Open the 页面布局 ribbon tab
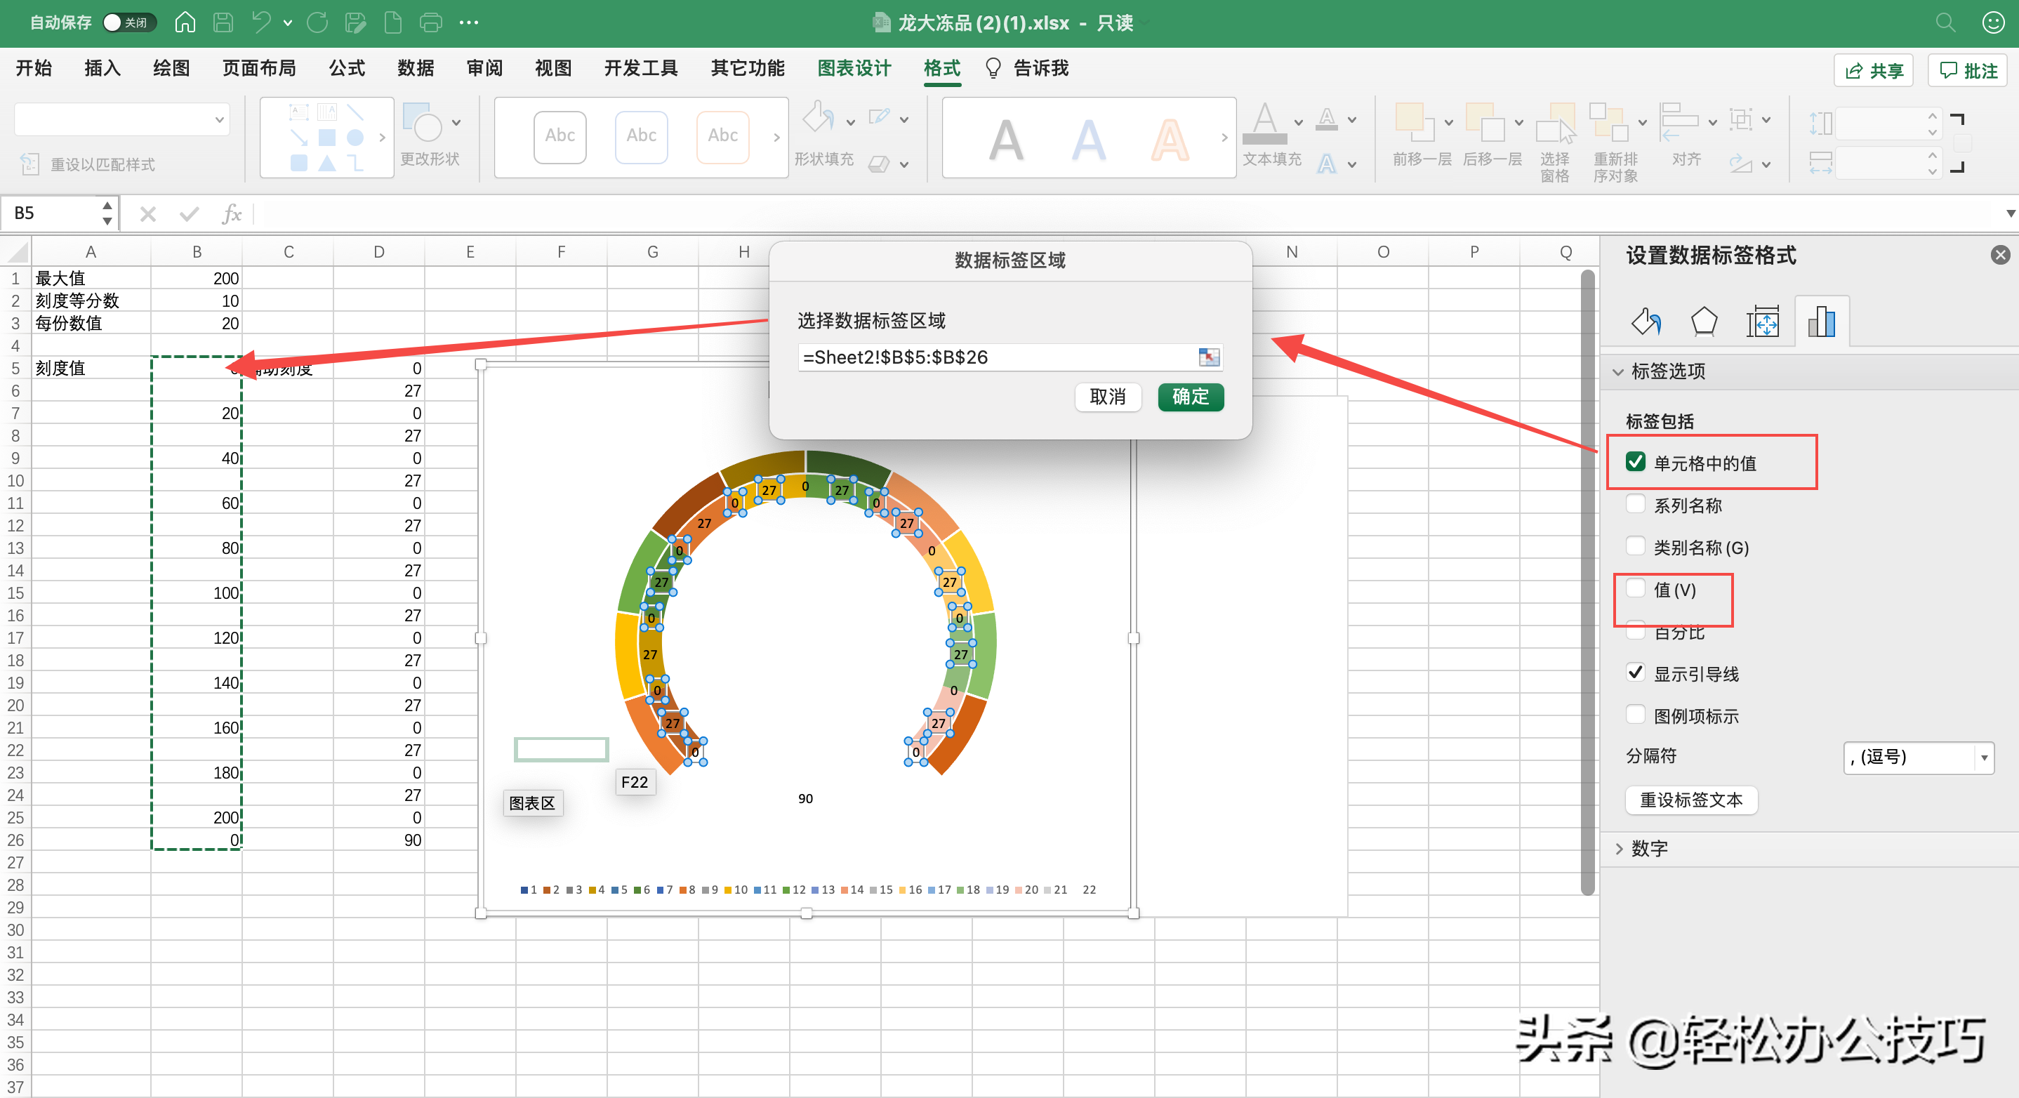This screenshot has height=1098, width=2019. click(x=258, y=68)
